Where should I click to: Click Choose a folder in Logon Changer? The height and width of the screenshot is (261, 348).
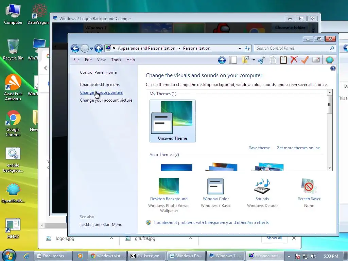(290, 28)
